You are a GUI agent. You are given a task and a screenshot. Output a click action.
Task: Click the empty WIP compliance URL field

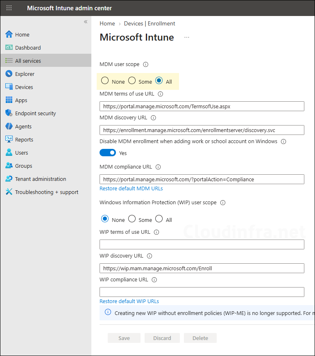click(202, 292)
